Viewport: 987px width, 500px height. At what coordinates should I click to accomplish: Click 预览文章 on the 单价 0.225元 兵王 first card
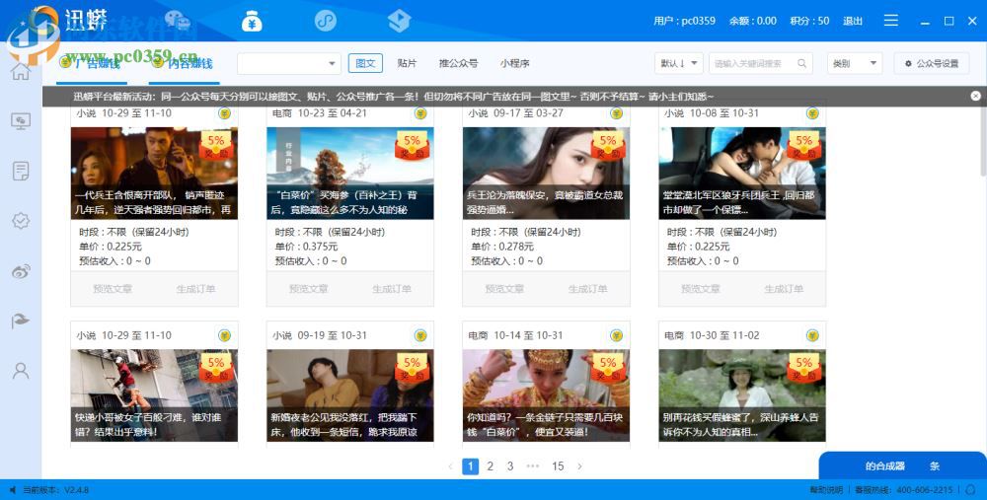click(113, 289)
